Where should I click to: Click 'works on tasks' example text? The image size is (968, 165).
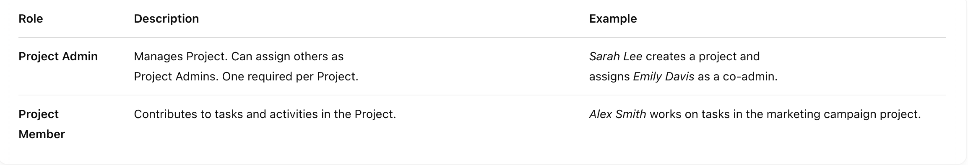(x=690, y=114)
